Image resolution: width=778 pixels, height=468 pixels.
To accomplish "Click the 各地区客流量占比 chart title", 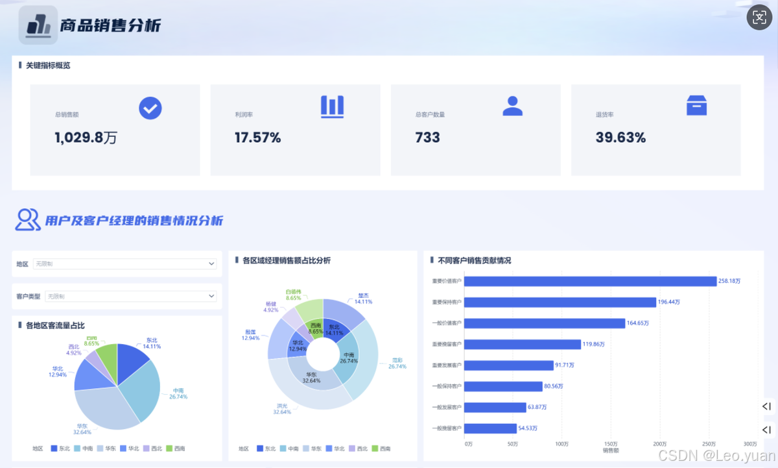I will point(55,325).
